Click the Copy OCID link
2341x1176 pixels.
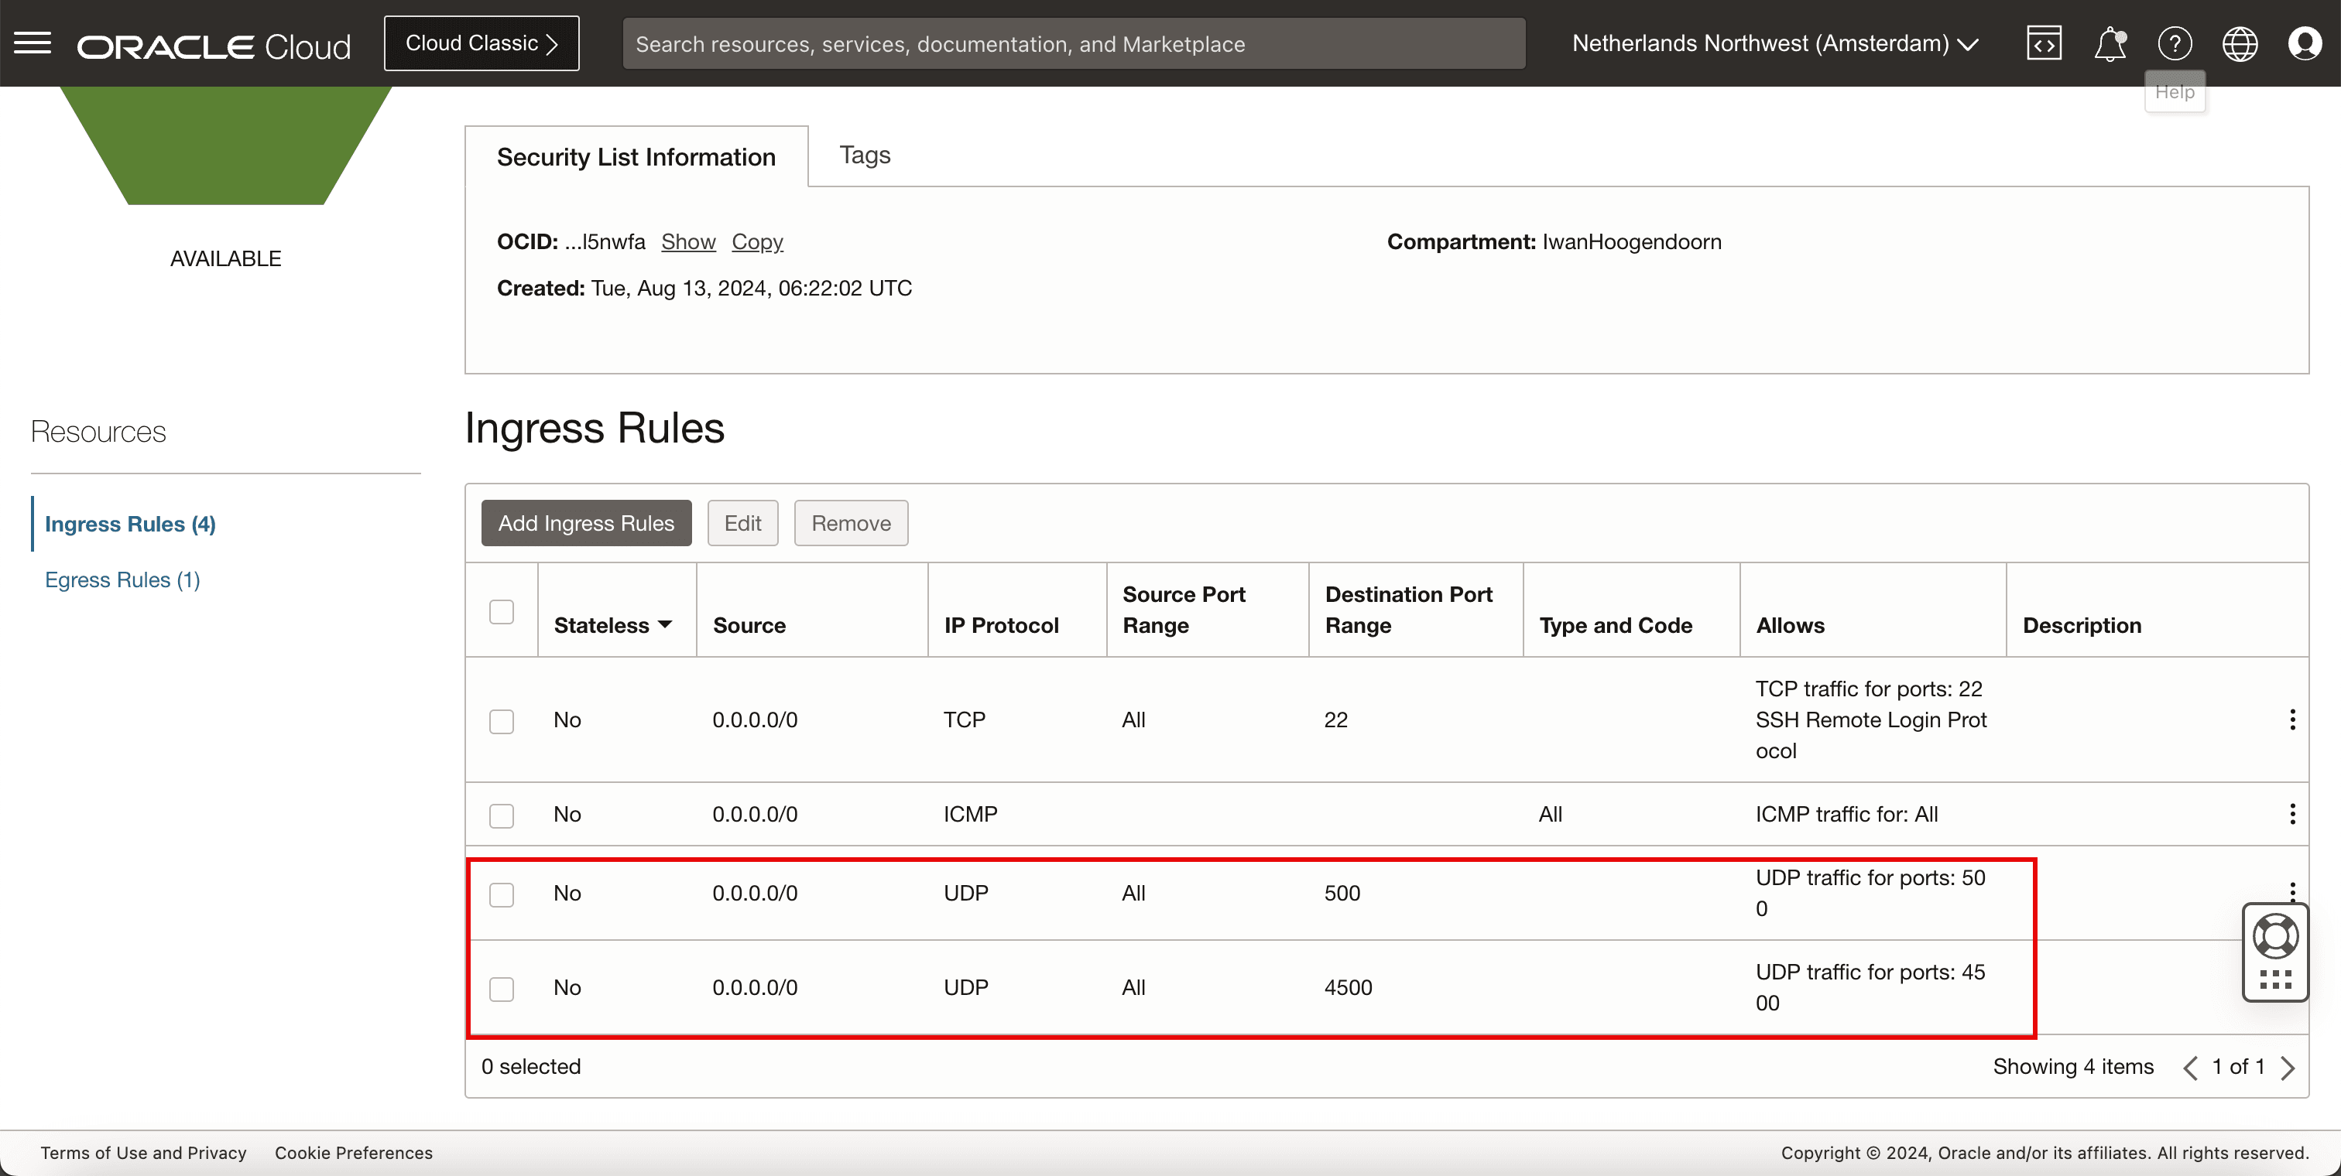pos(757,241)
